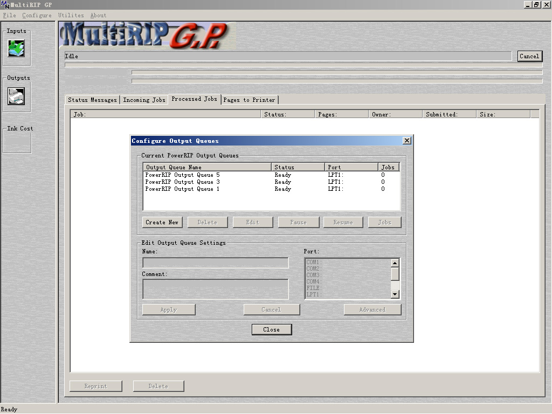Image resolution: width=552 pixels, height=414 pixels.
Task: Click the Delete button below the jobs list
Action: (158, 386)
